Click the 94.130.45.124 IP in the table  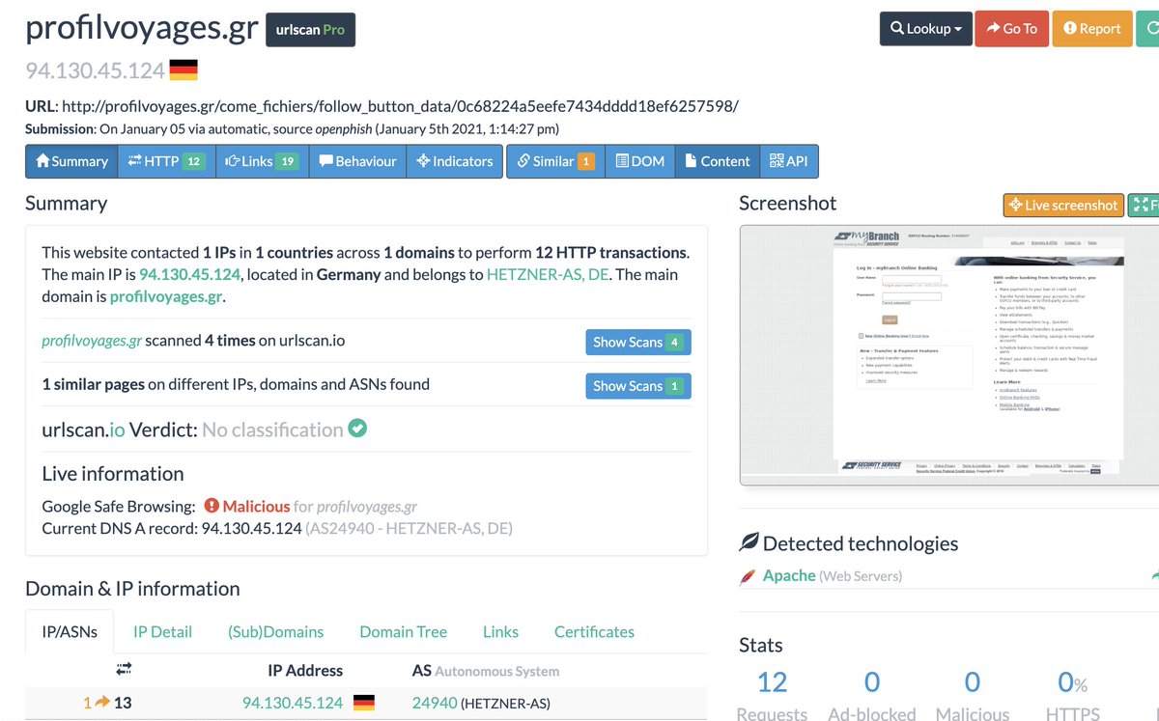(293, 703)
